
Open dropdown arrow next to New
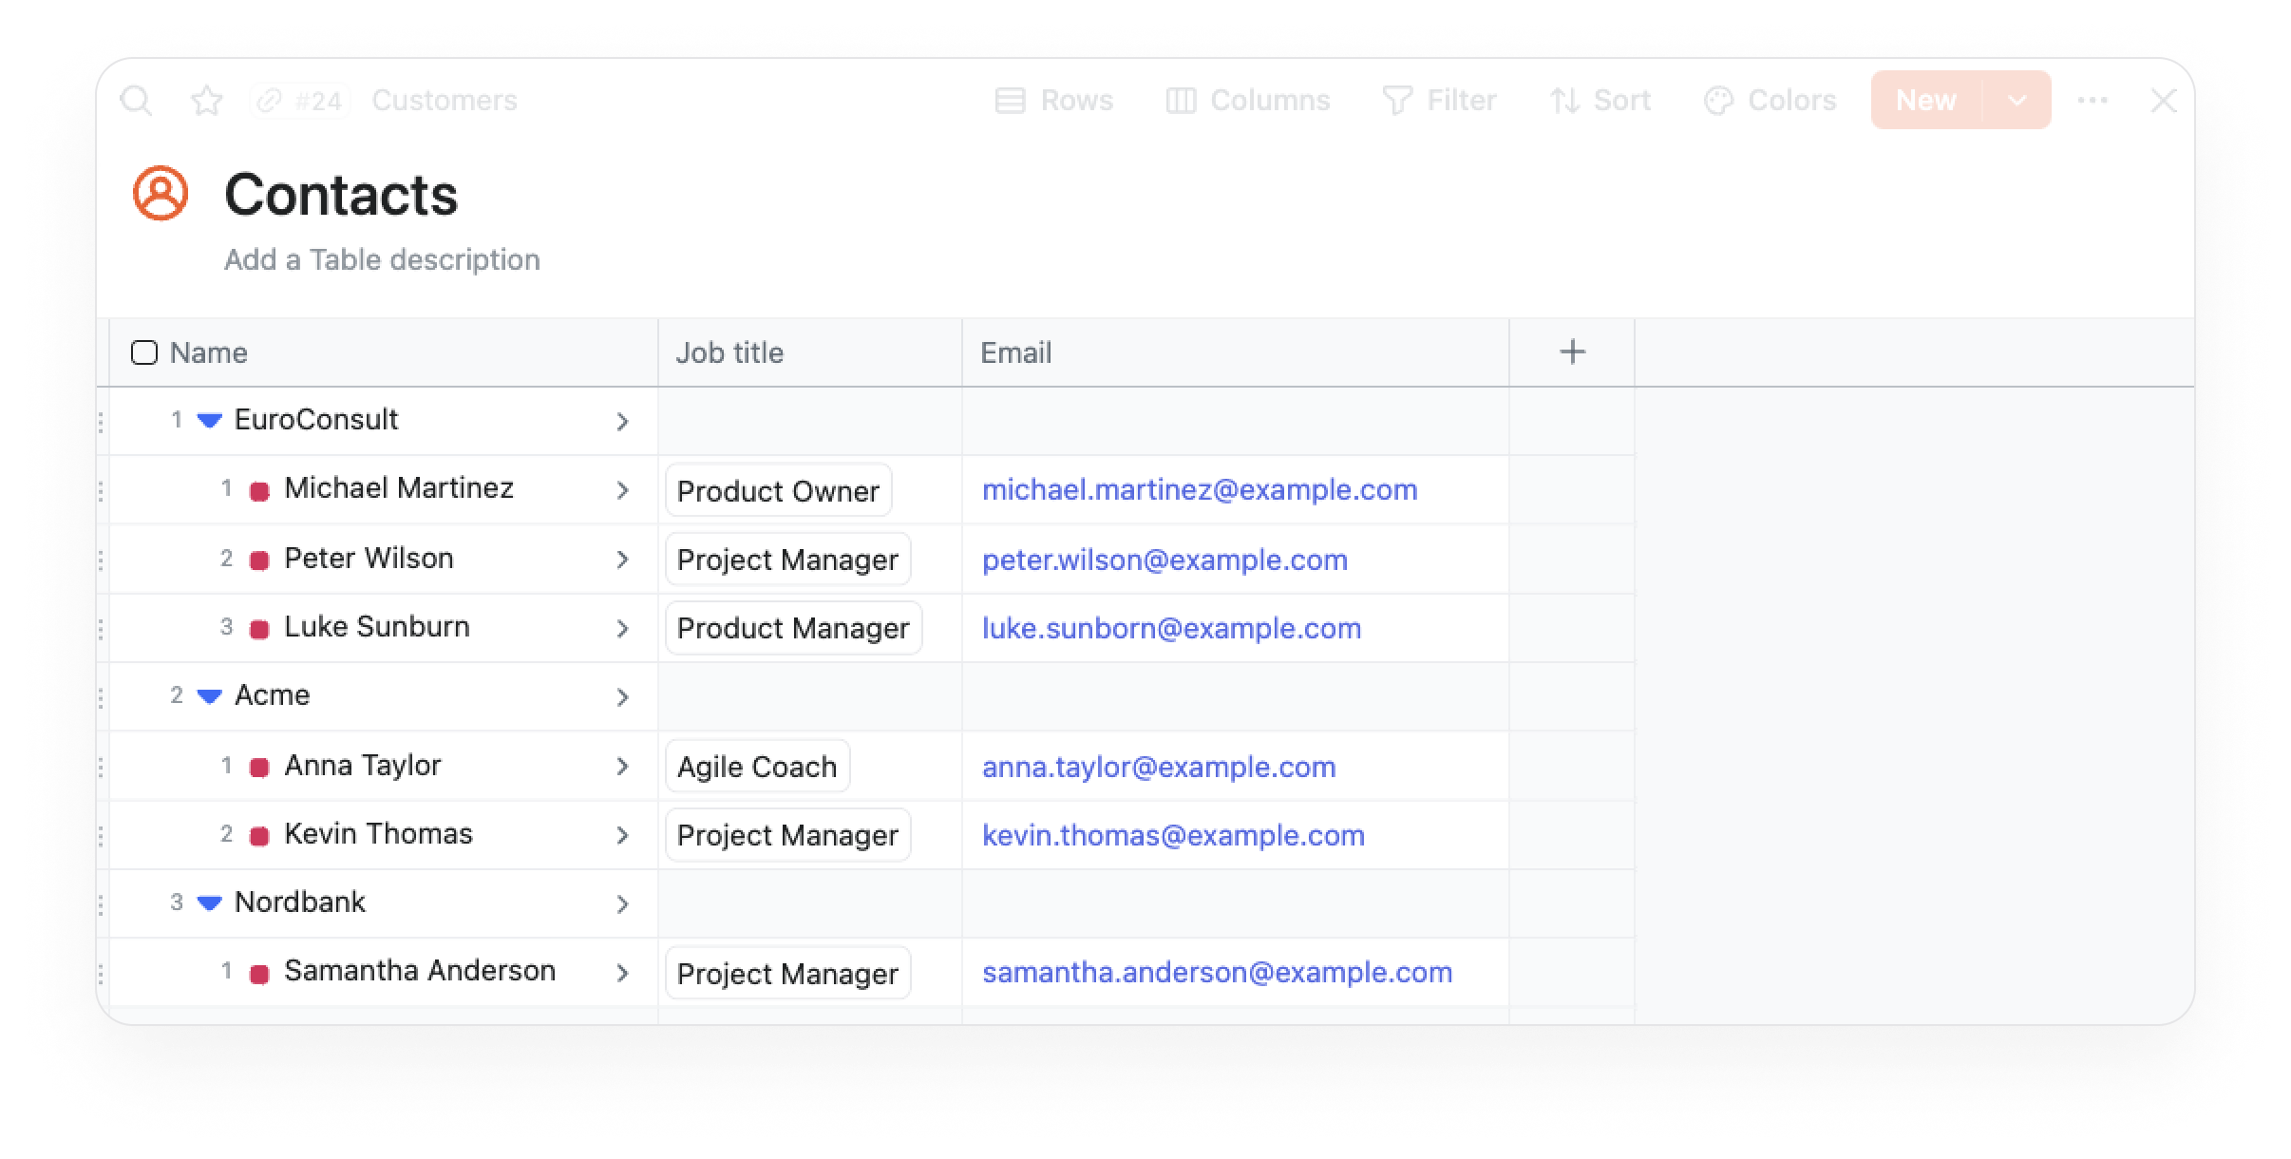coord(2017,101)
